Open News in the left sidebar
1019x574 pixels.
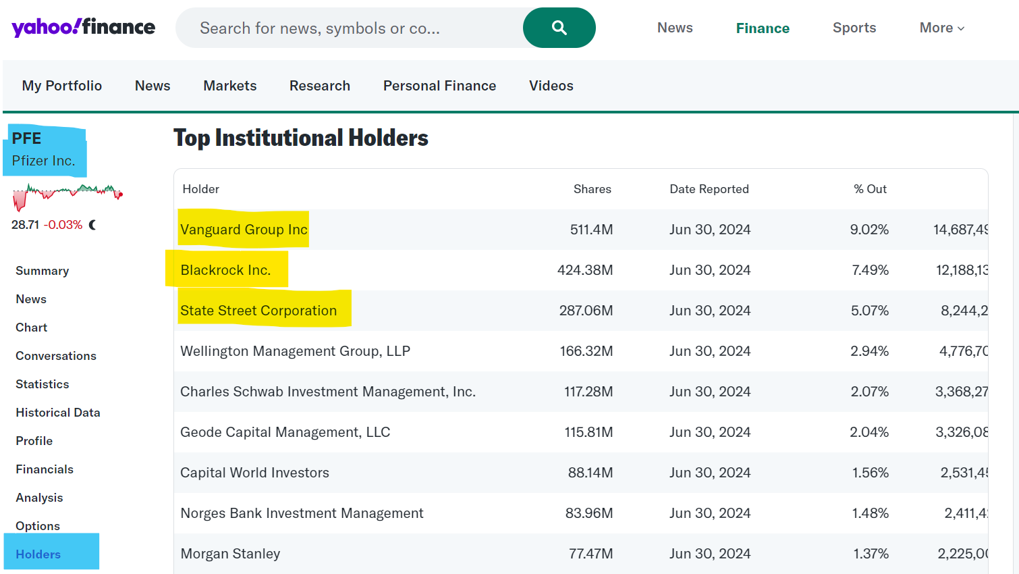(x=31, y=299)
